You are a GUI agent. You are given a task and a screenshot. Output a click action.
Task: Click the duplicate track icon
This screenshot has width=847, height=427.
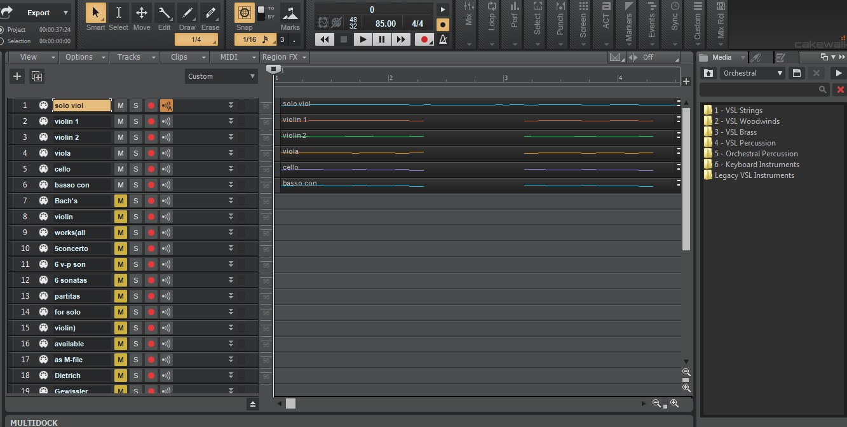(x=37, y=76)
